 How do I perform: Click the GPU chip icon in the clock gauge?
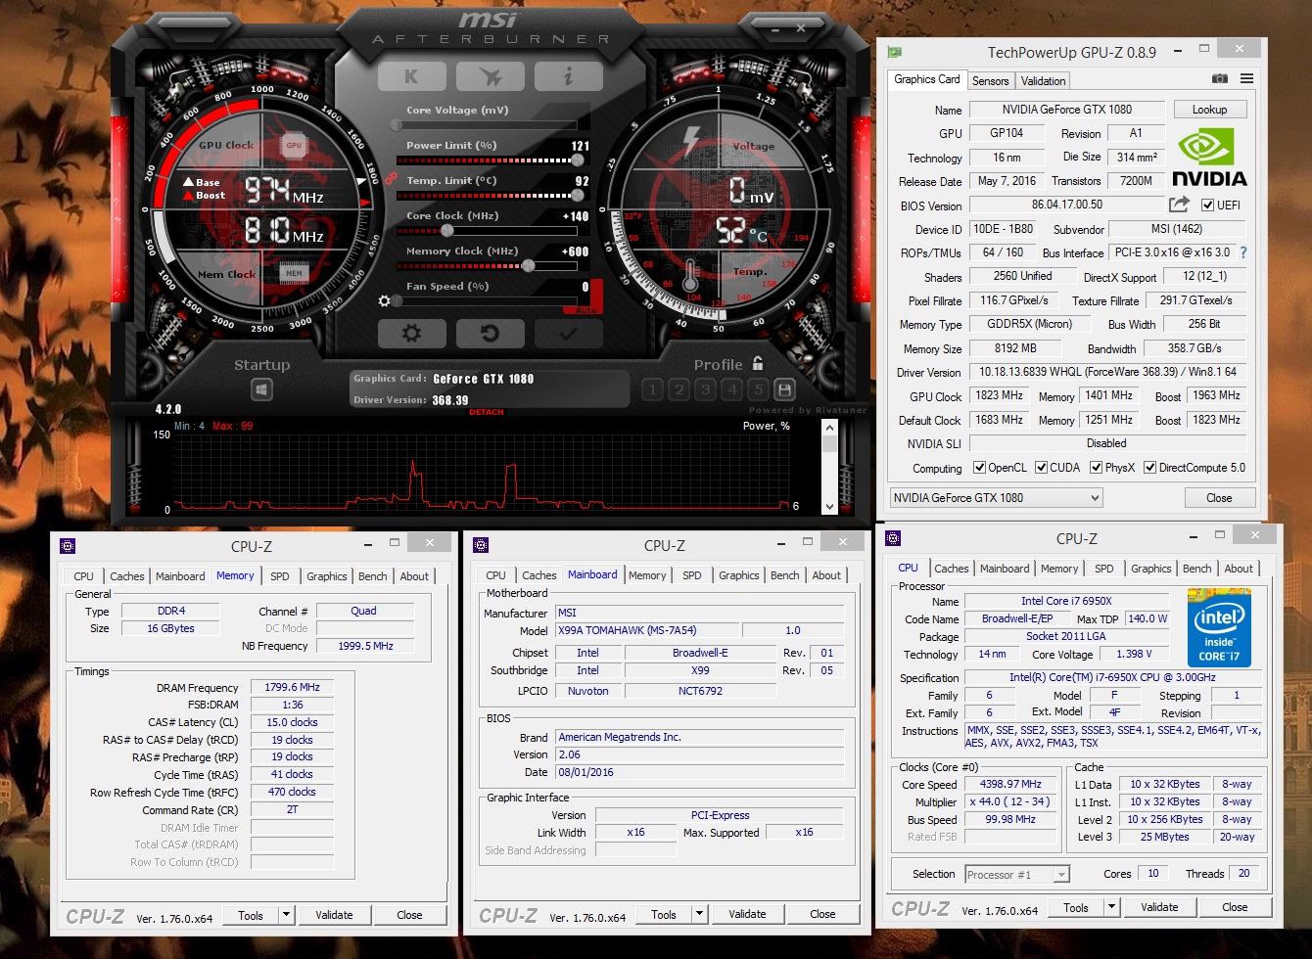pyautogui.click(x=293, y=145)
